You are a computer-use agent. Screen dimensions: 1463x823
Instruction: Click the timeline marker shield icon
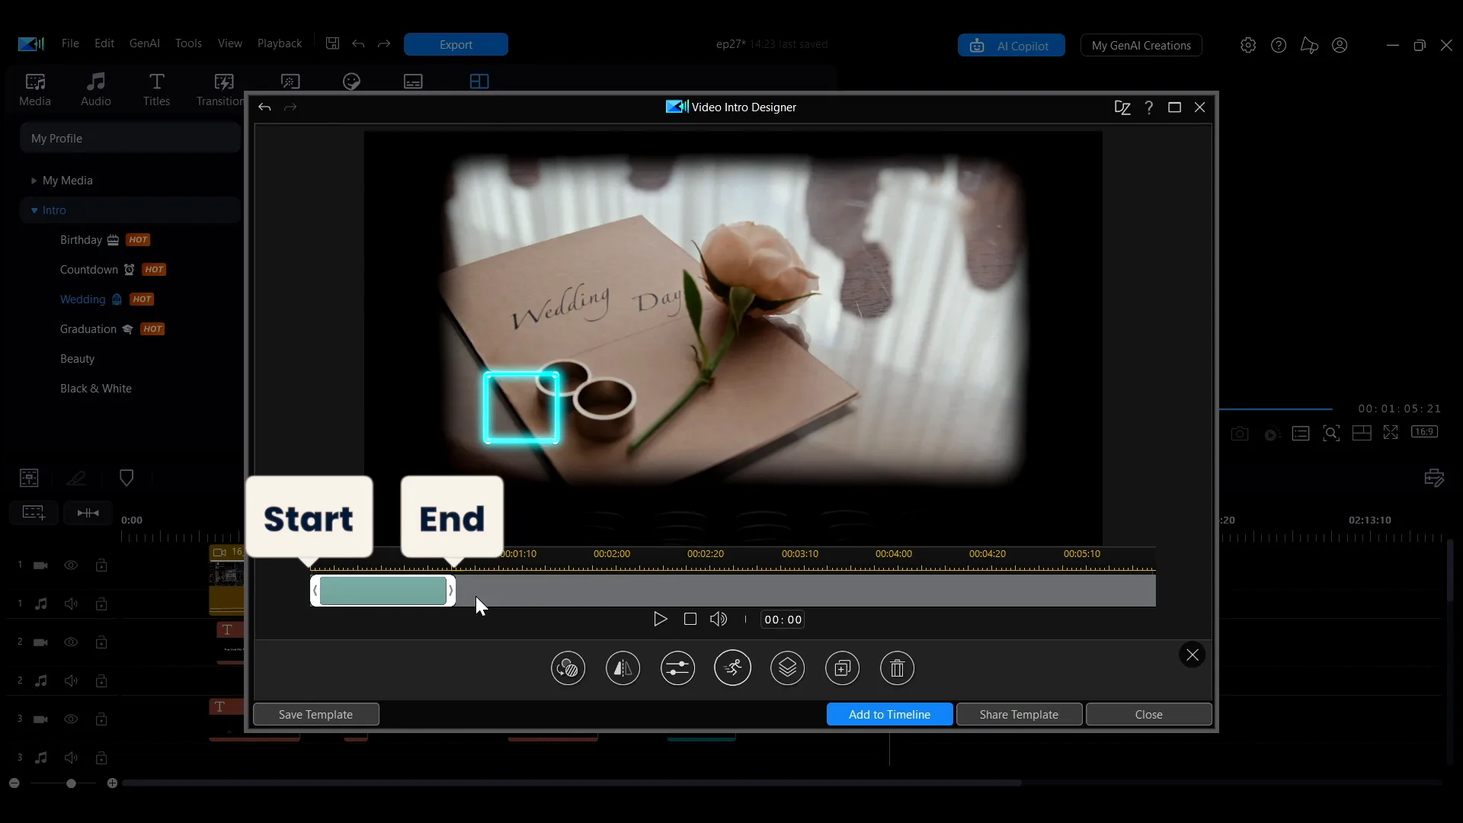(x=126, y=478)
